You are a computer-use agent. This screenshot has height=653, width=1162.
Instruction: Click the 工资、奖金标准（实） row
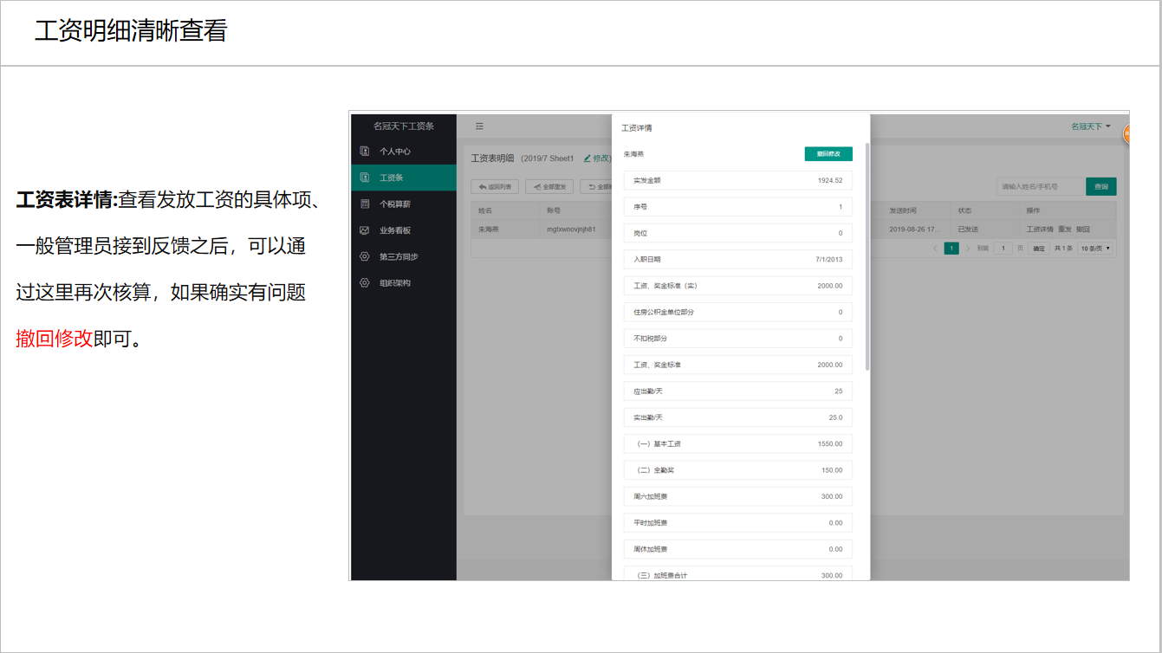pos(737,286)
